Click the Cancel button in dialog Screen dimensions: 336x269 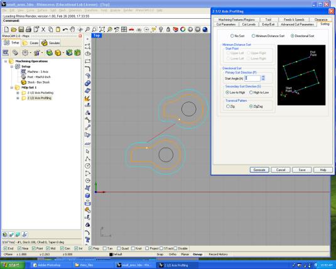[x=281, y=170]
